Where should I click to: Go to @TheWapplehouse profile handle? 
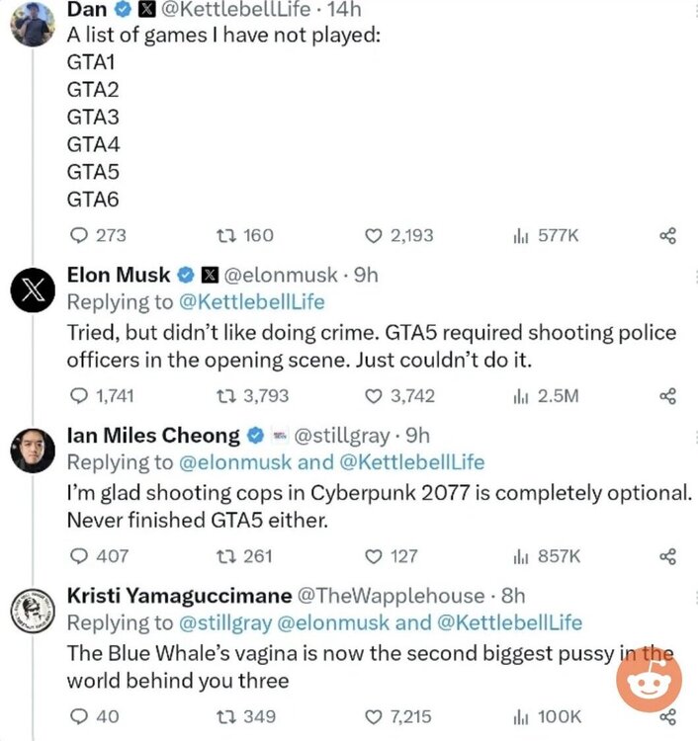(x=390, y=596)
